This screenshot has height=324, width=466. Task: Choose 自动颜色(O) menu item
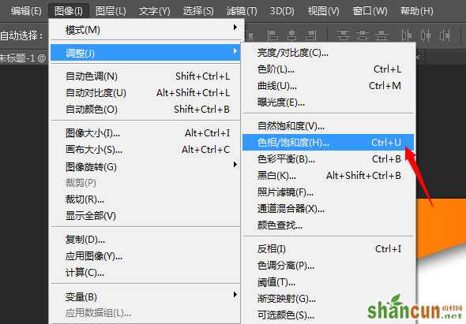[145, 110]
